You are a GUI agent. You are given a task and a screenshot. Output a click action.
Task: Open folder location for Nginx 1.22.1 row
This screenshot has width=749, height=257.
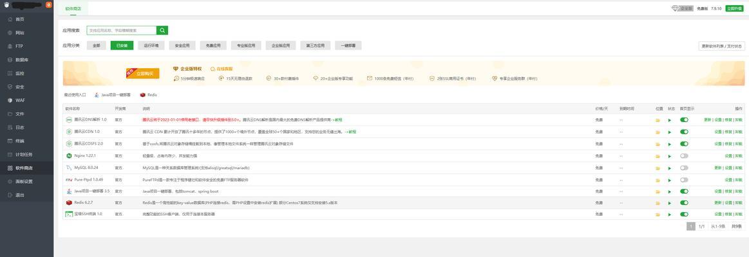[x=658, y=156]
